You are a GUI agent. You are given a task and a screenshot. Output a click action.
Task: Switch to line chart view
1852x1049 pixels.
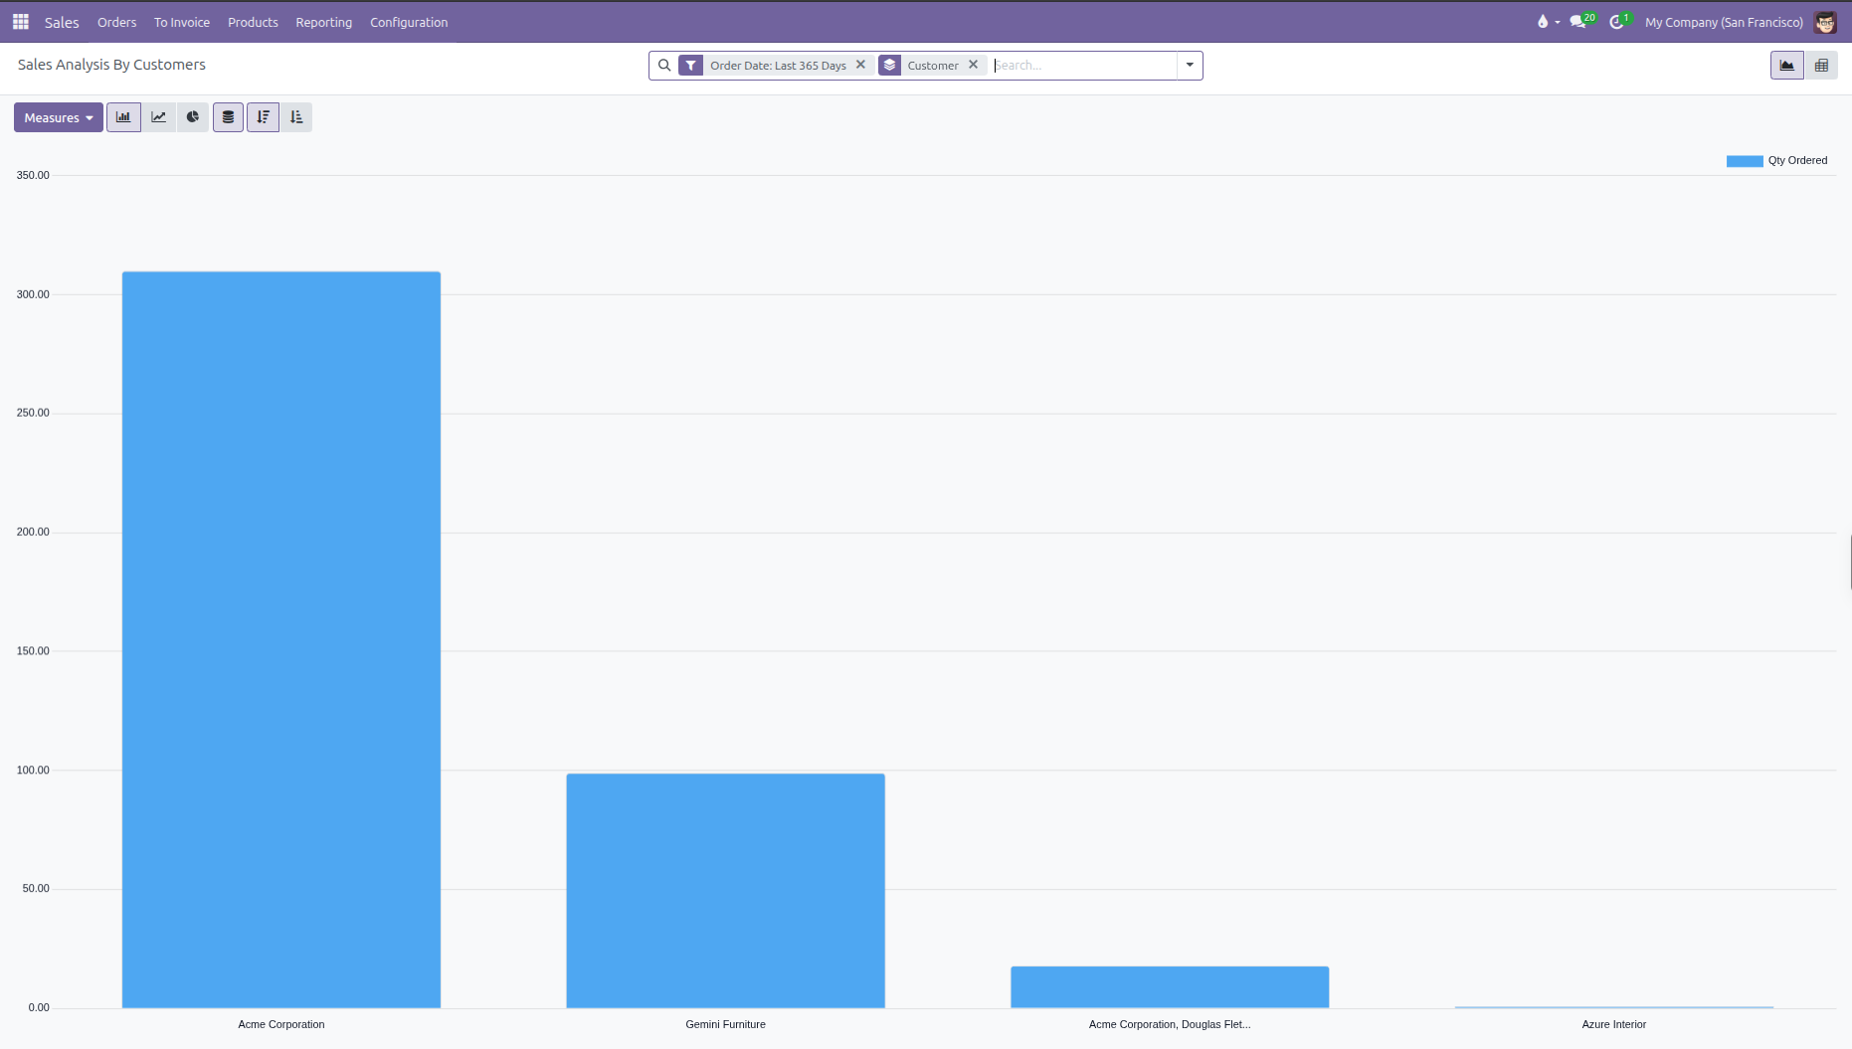tap(158, 117)
